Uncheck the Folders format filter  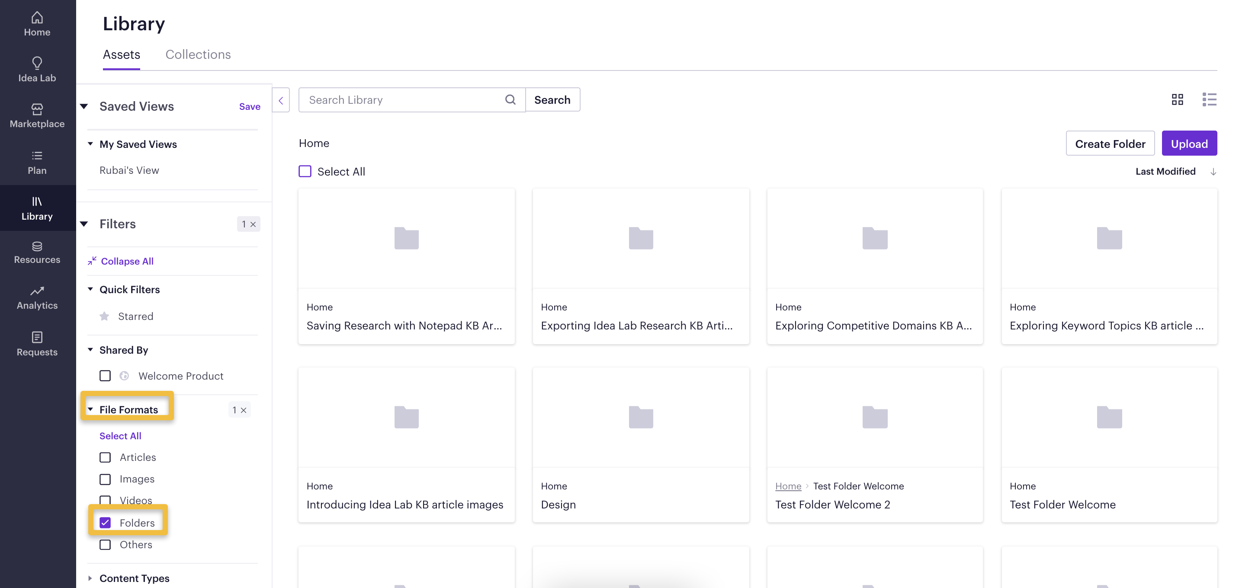click(105, 523)
